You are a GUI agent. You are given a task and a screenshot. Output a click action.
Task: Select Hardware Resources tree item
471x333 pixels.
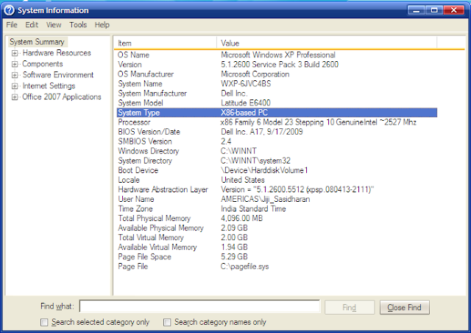point(57,53)
